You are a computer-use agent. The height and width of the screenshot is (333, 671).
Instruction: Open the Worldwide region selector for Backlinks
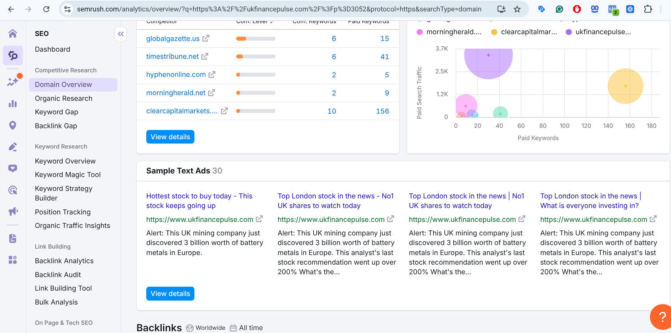point(206,328)
